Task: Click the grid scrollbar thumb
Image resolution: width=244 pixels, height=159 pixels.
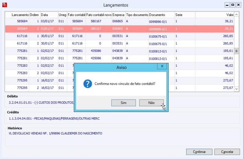Action: [x=236, y=51]
